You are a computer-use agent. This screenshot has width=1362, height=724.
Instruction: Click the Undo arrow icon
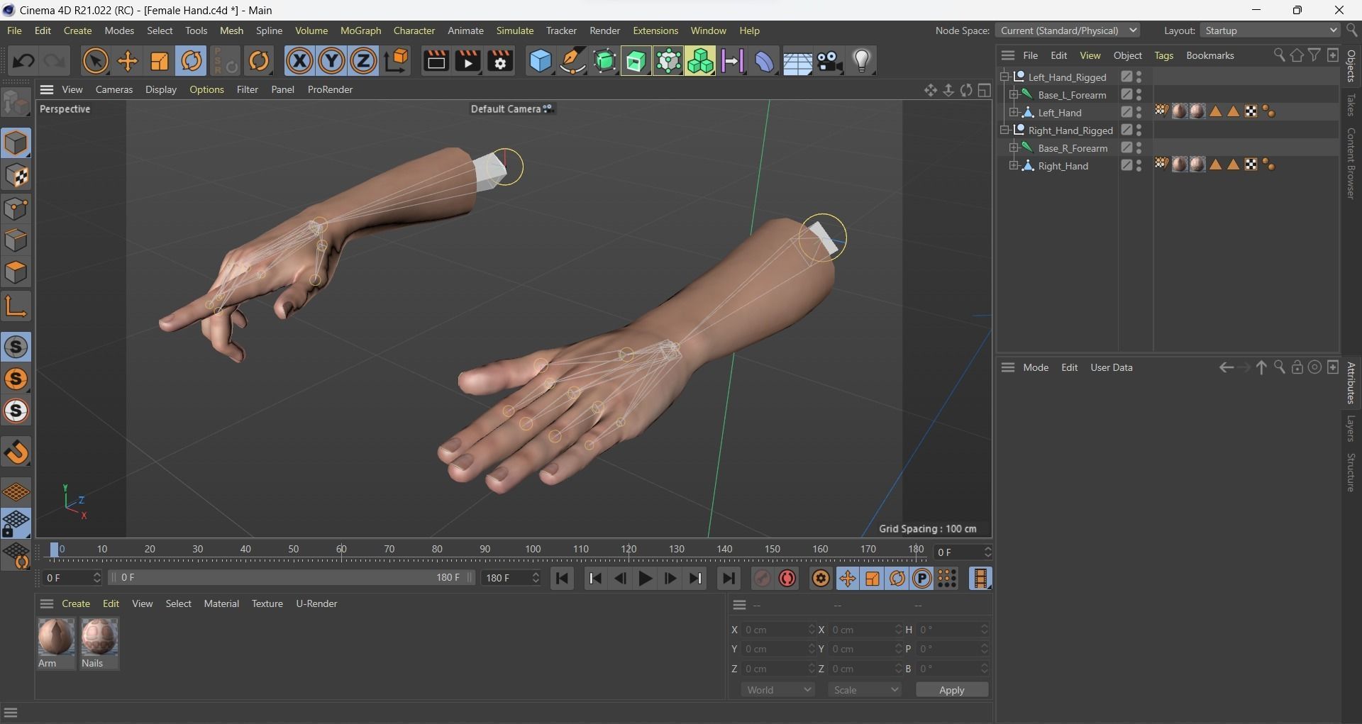tap(23, 61)
